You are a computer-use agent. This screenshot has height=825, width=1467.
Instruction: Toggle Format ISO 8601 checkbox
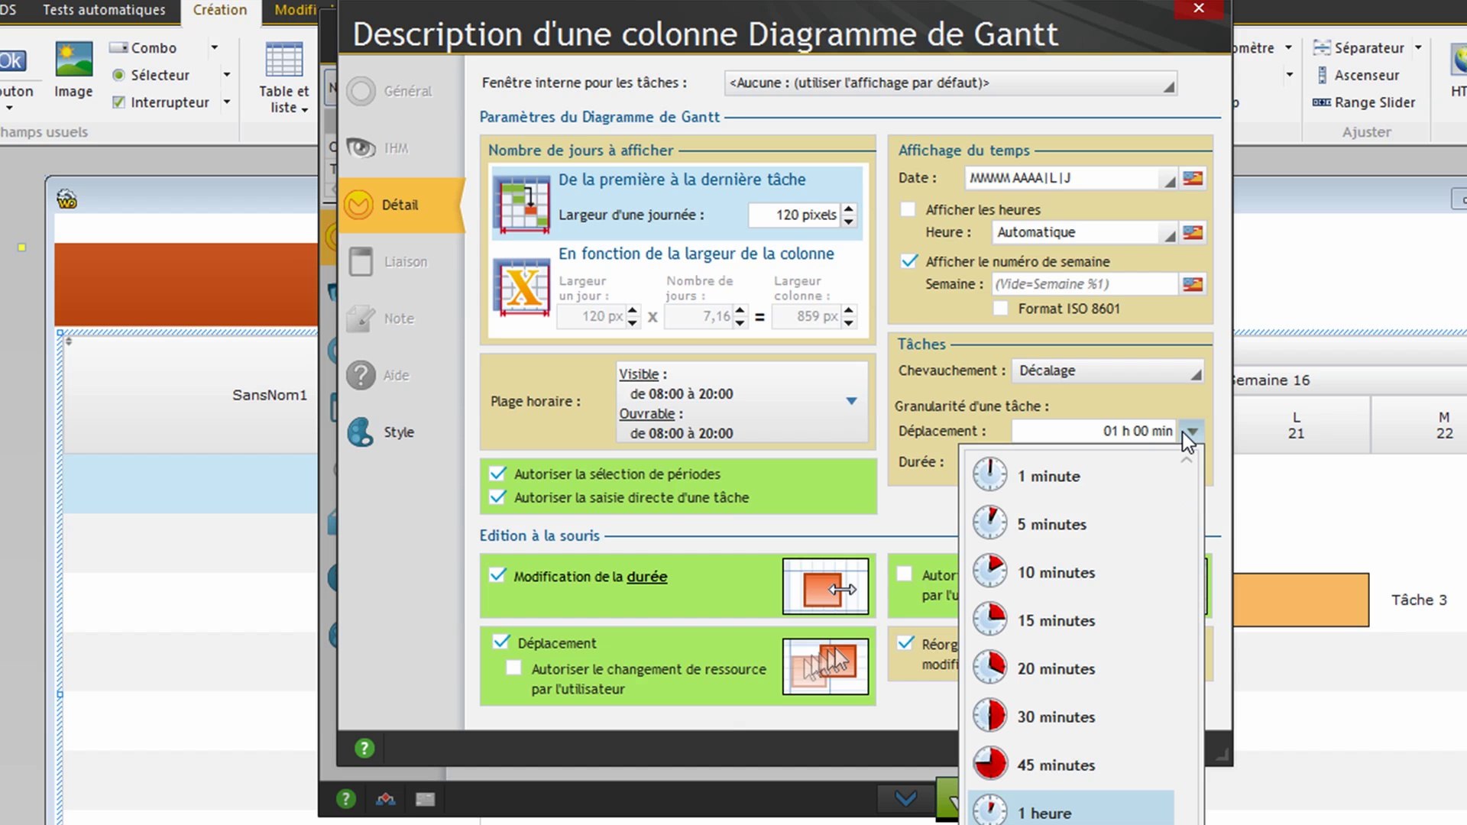pyautogui.click(x=1001, y=309)
